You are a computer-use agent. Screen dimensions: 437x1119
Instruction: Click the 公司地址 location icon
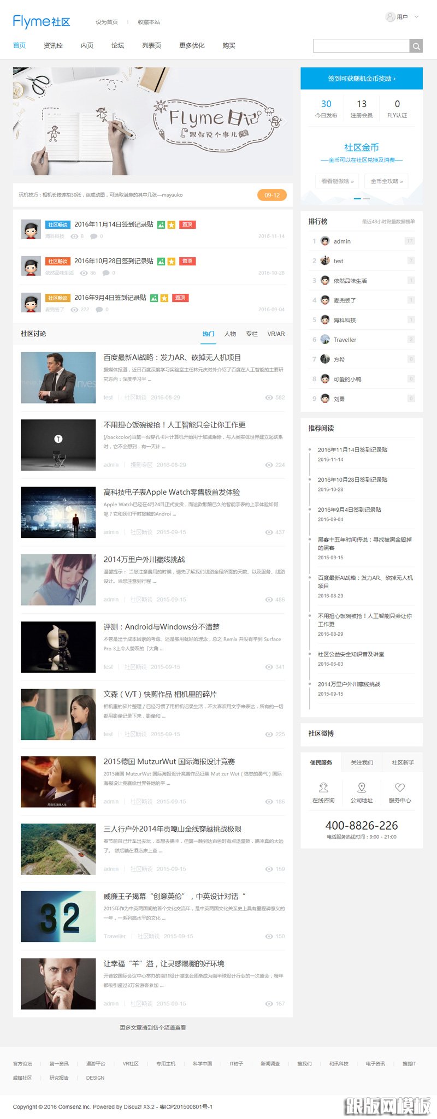pos(362,788)
